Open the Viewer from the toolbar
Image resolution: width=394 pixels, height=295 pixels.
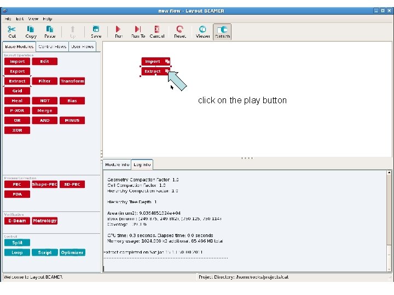[x=202, y=29]
